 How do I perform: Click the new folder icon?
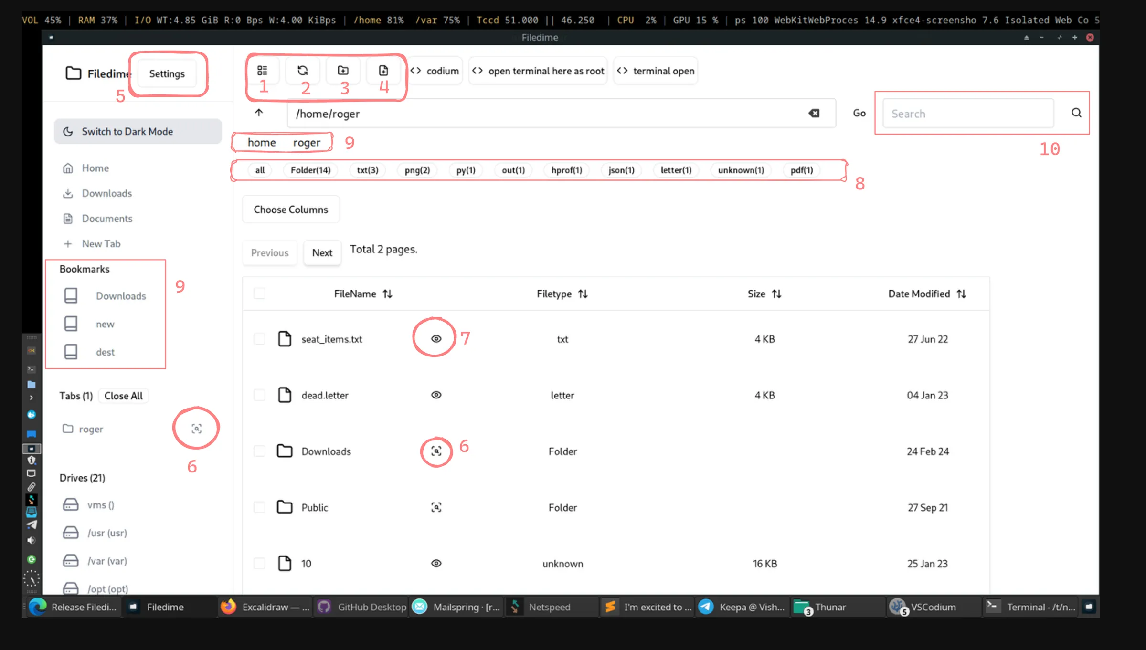point(343,71)
